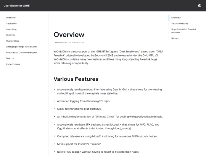The width and height of the screenshot is (206, 155).
Task: Jump to Overview in right contents
Action: [x=176, y=18]
